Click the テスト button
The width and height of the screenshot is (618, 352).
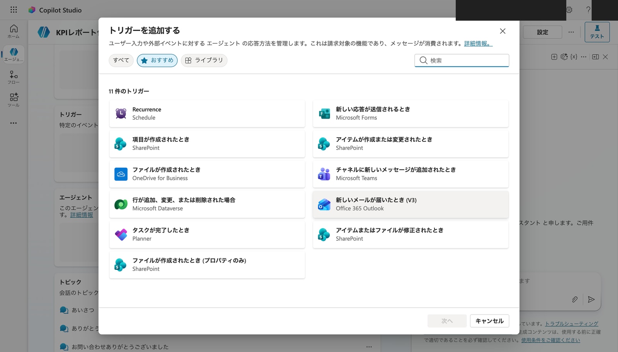(x=597, y=32)
